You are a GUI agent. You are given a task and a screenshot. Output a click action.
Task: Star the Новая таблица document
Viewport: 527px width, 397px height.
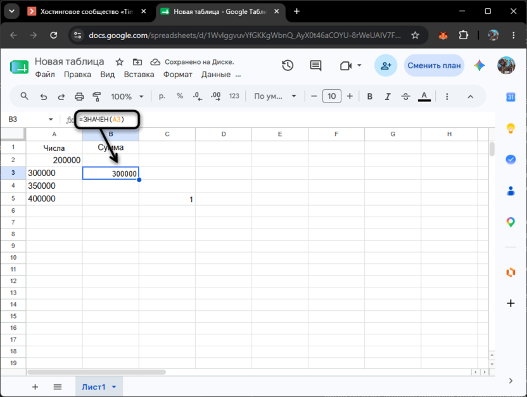pyautogui.click(x=119, y=62)
